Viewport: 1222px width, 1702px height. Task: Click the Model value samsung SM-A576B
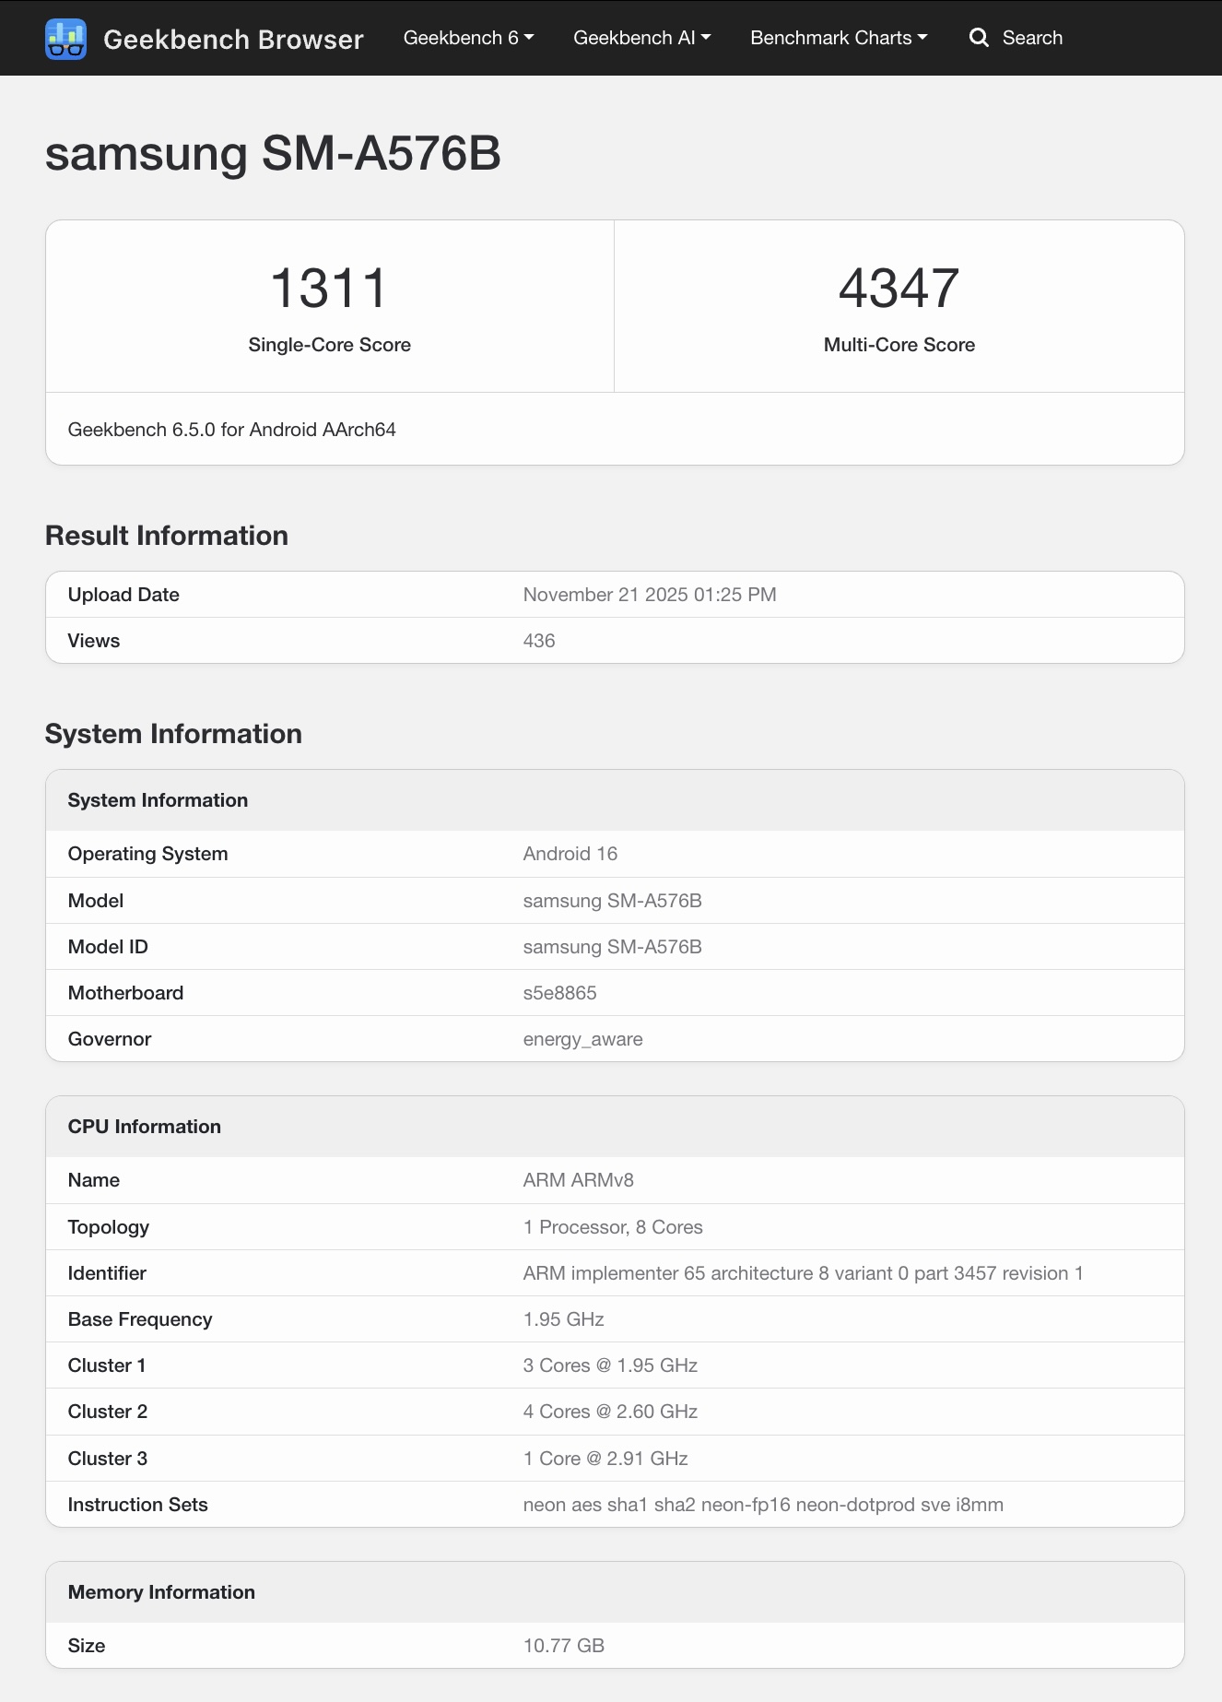[x=613, y=901]
